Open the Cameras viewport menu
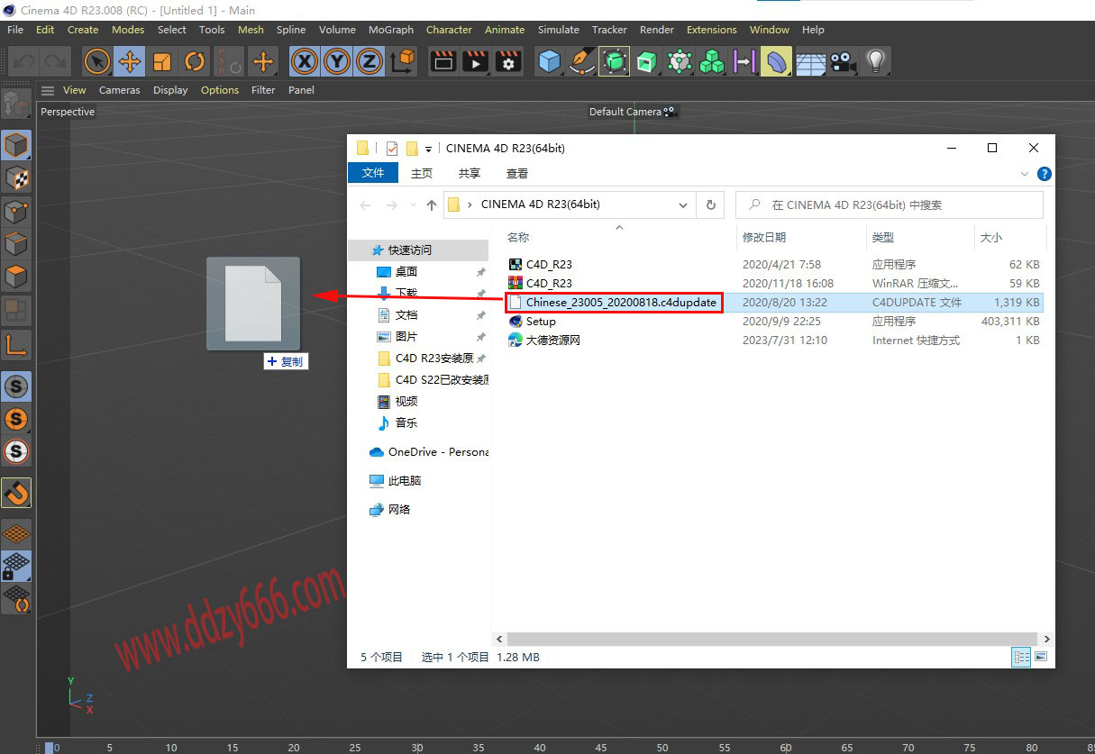 point(120,90)
